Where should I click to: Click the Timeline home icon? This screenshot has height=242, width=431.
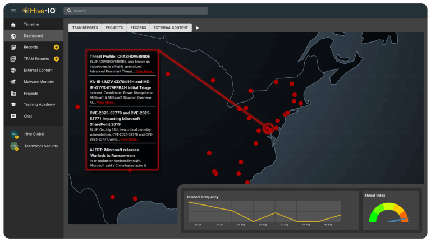tap(13, 25)
